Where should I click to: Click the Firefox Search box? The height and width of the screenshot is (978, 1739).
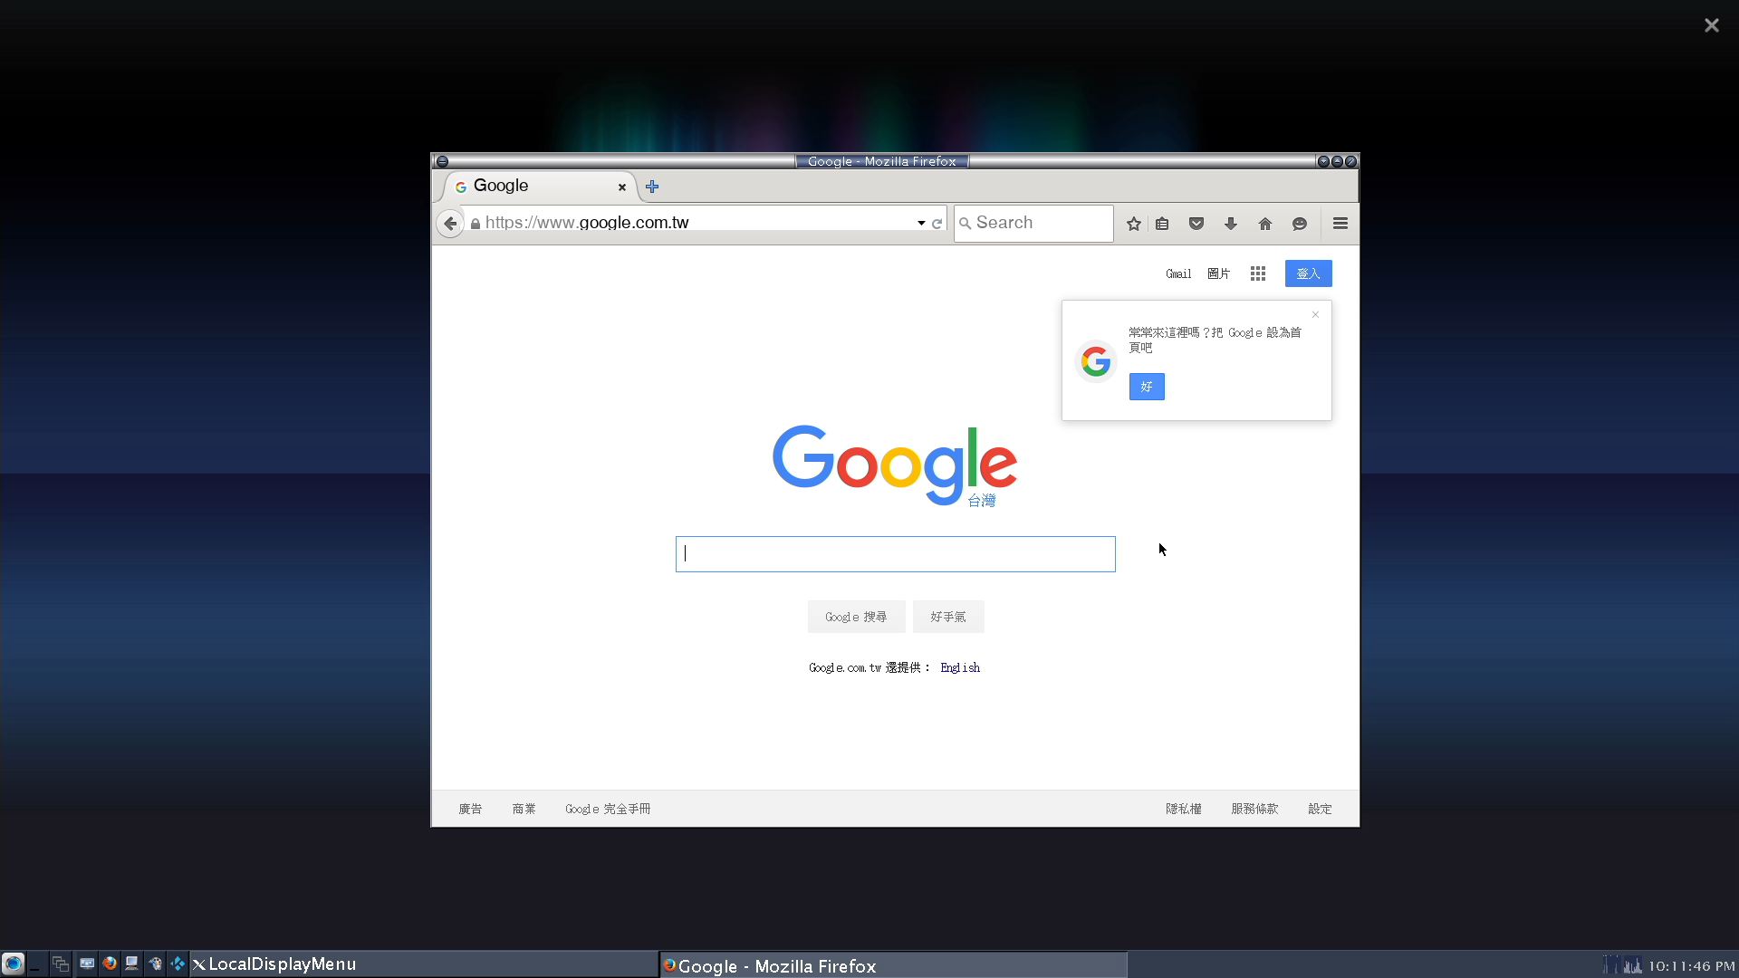[1033, 223]
